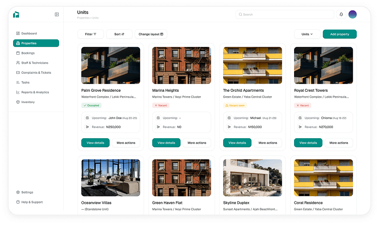This screenshot has width=379, height=225.
Task: Click Palm Grove revenue icon
Action: 87,127
